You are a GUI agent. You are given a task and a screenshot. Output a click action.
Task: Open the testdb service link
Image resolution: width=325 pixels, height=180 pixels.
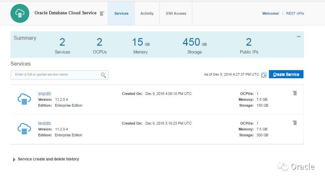pos(44,123)
